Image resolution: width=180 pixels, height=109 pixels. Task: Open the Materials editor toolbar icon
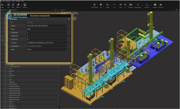[x=18, y=4]
